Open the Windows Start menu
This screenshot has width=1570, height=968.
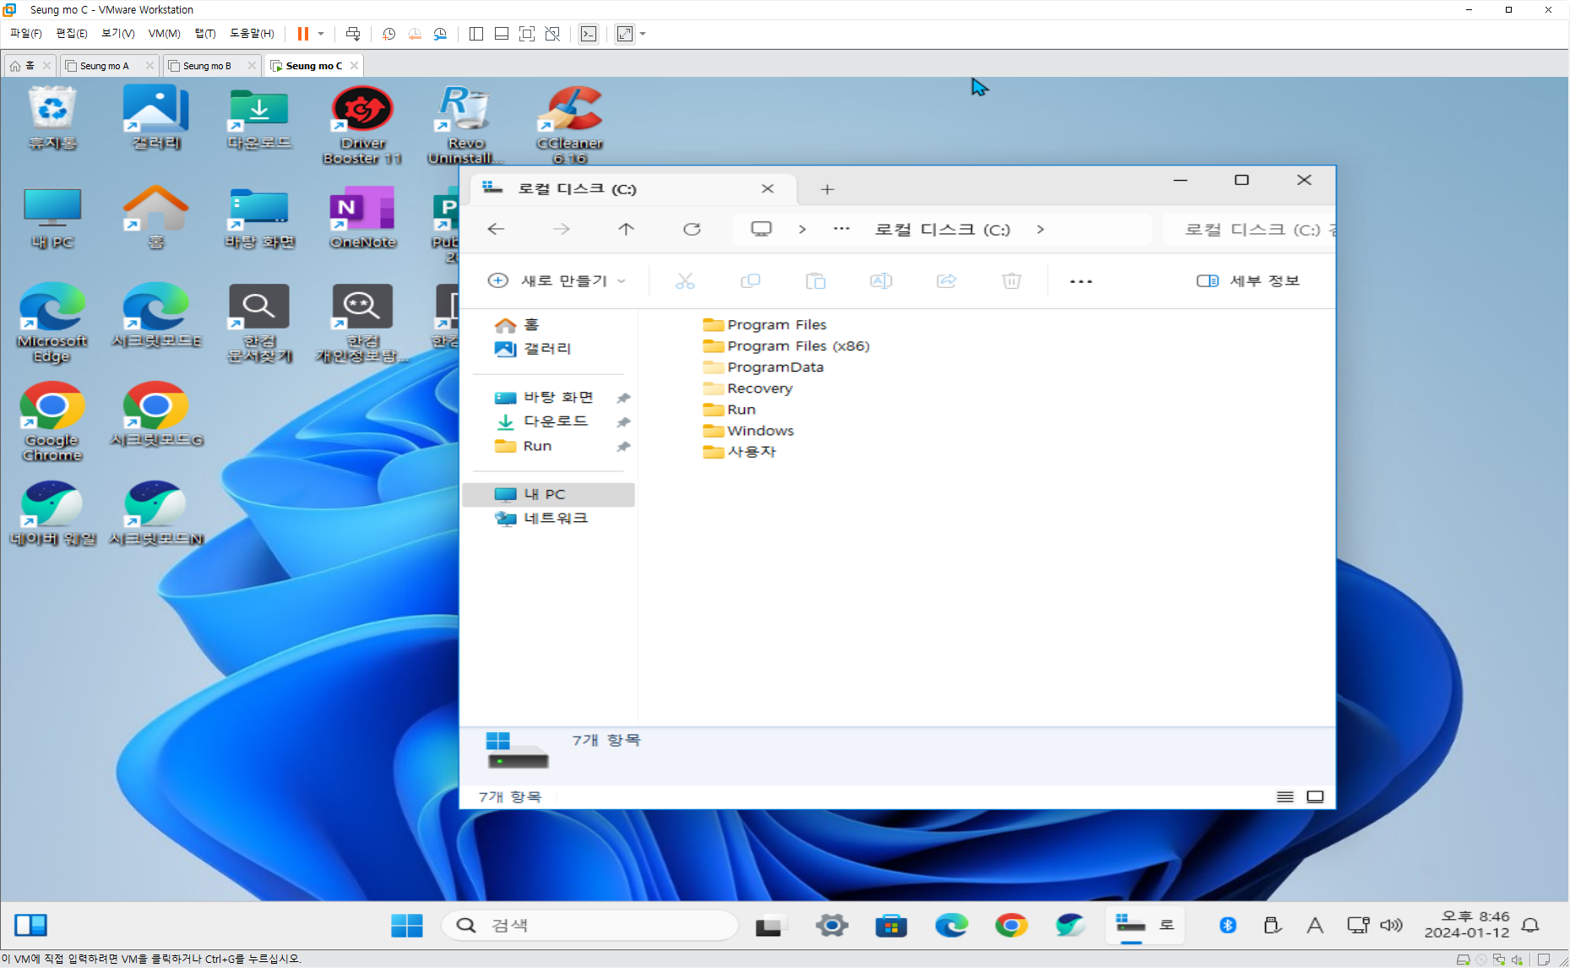[407, 926]
